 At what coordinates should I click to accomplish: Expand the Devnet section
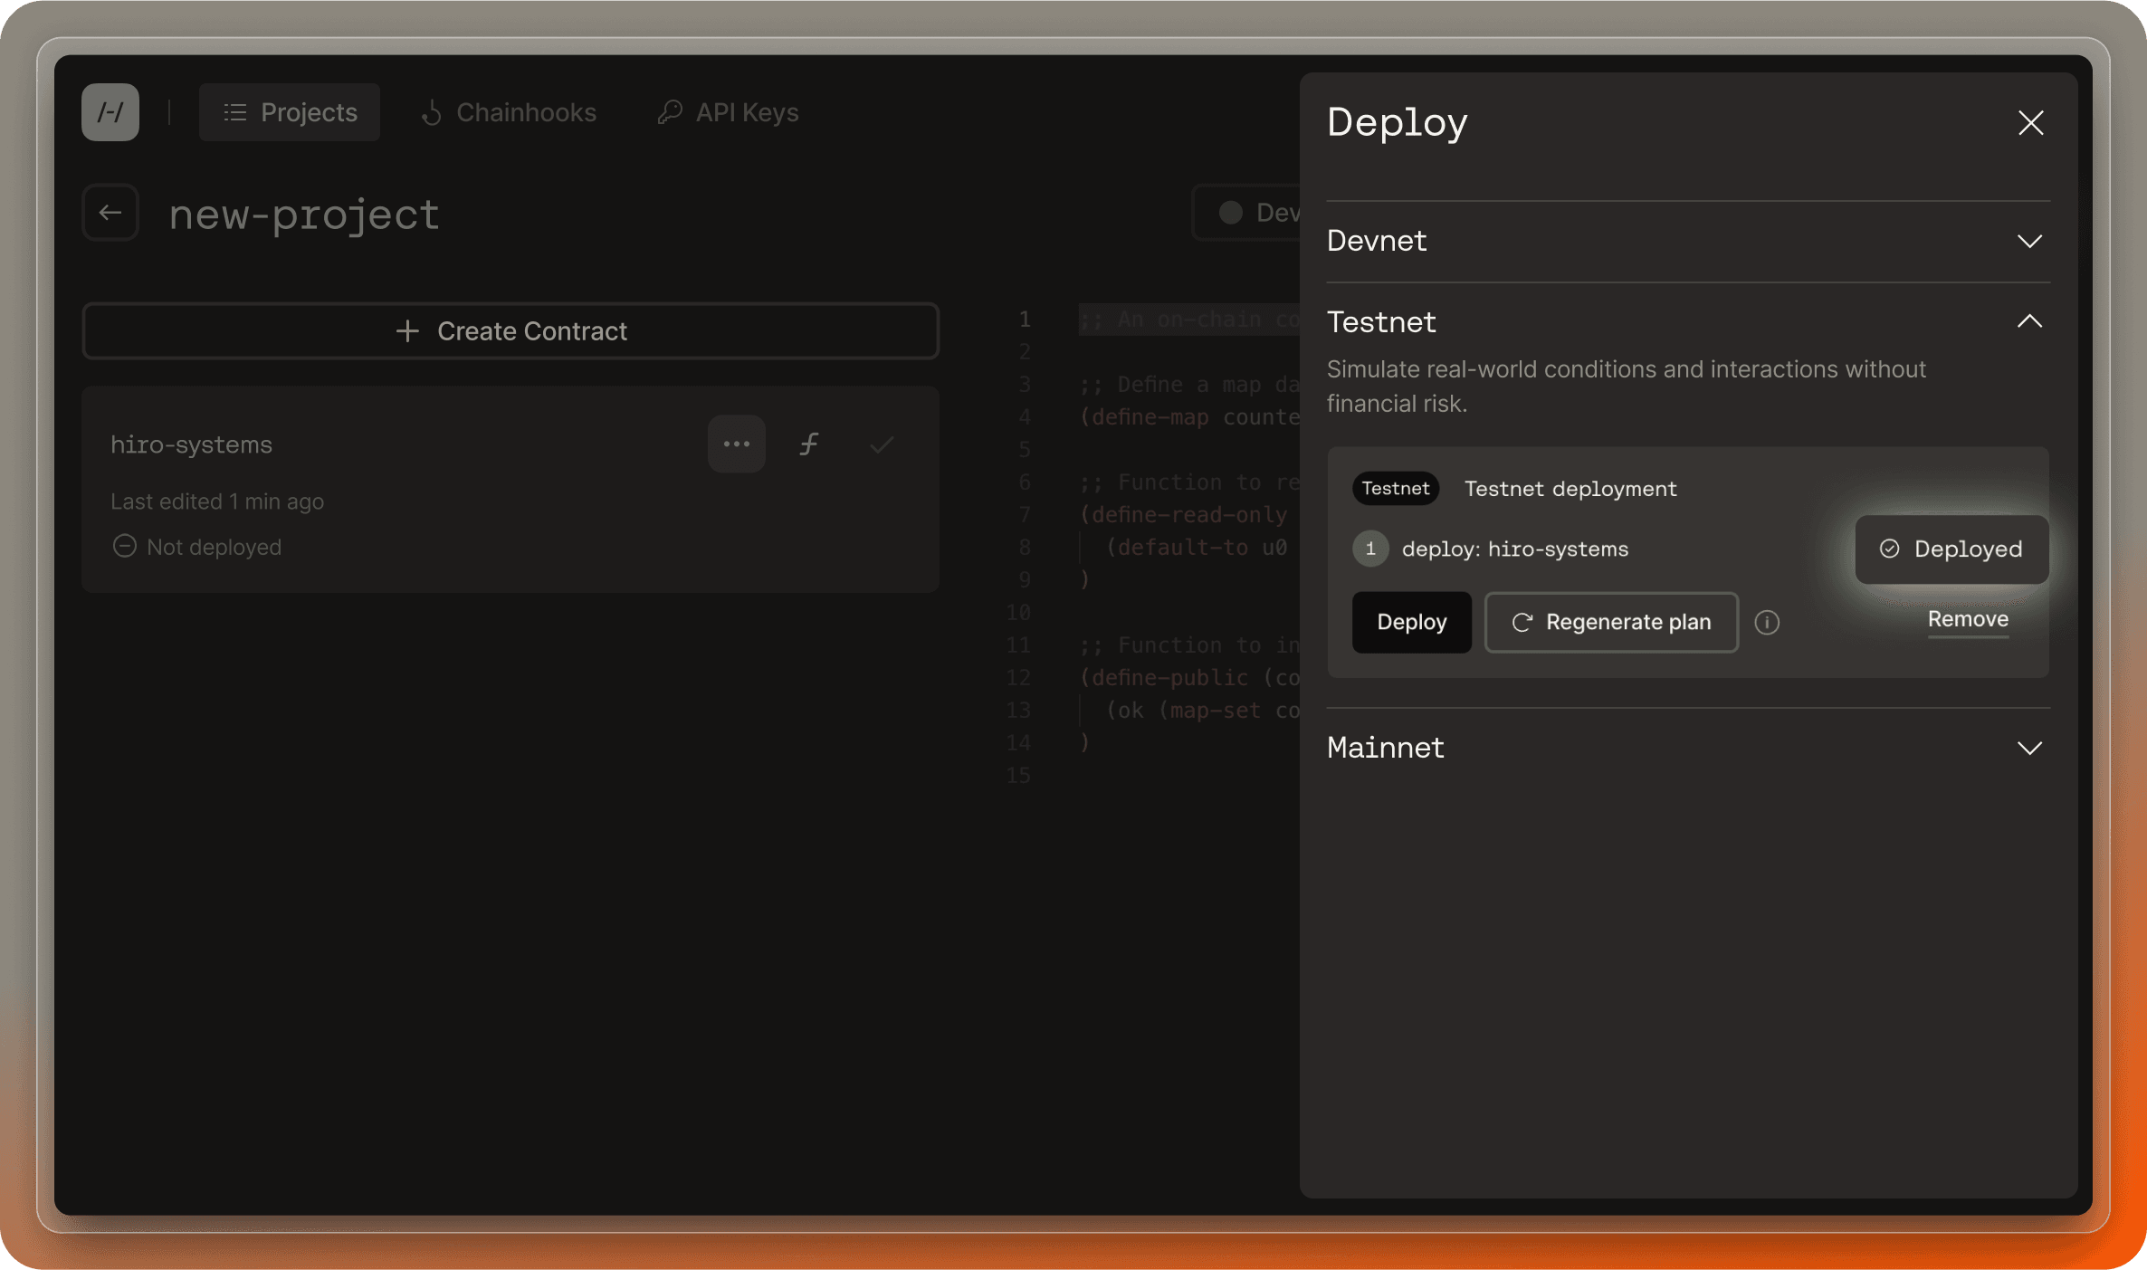click(2029, 241)
